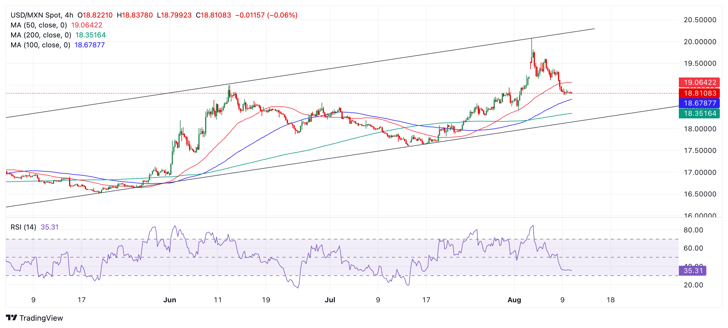Screen dimensions: 728x328
Task: Click the 80.00 RSI axis label
Action: 693,230
